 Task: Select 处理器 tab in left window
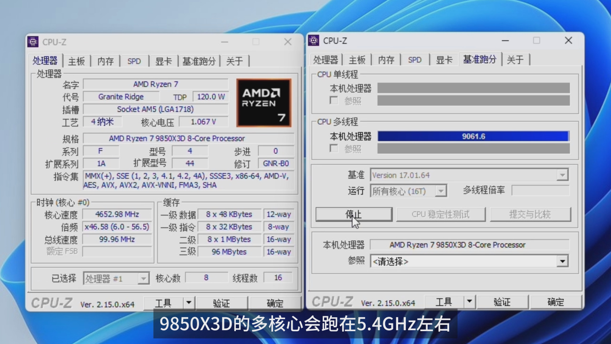point(45,61)
